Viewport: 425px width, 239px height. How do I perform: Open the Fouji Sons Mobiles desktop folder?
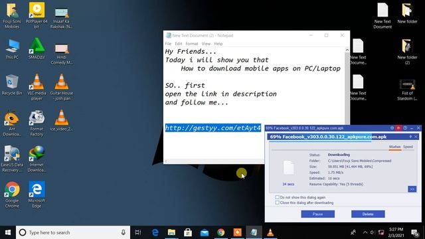[x=12, y=16]
